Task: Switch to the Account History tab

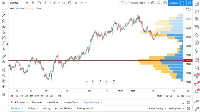Action: click(63, 109)
